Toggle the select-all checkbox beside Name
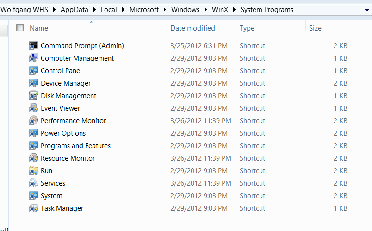372x231 pixels. click(x=20, y=28)
